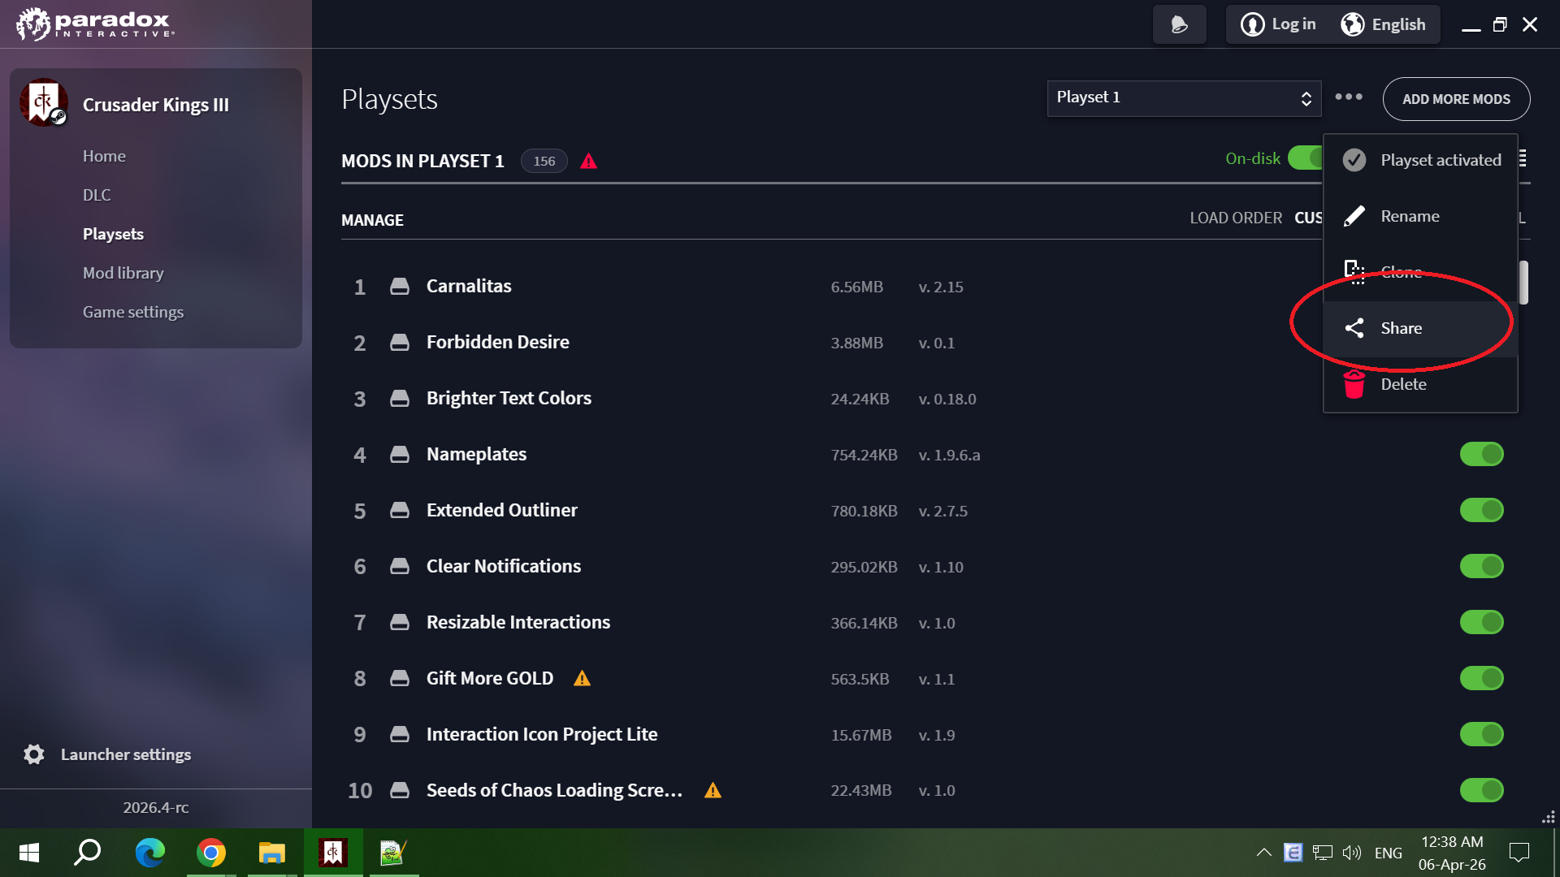
Task: Click the disk icon next to Nameplates
Action: click(x=399, y=454)
